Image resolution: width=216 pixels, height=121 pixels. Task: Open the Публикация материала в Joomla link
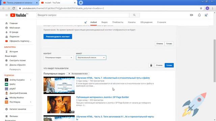click(x=103, y=97)
